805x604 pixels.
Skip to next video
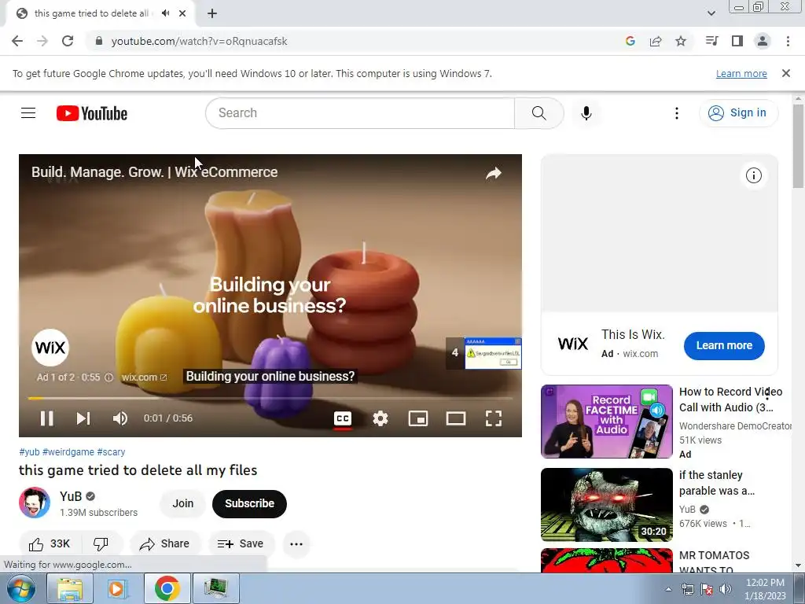83,418
